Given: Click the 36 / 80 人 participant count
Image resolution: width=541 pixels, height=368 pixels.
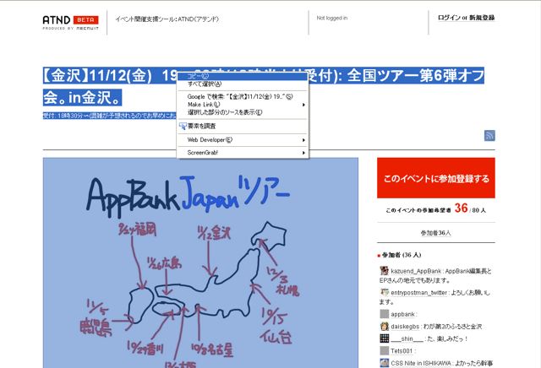Looking at the screenshot, I should coord(470,208).
